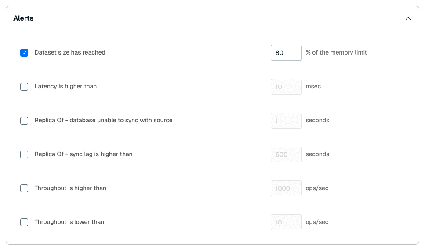The height and width of the screenshot is (250, 425).
Task: Click the "sync lag is higher than" label text
Action: point(84,154)
